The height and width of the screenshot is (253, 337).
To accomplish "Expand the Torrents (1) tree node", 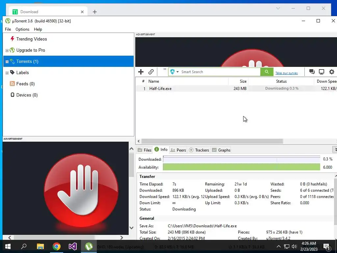I will [x=7, y=62].
